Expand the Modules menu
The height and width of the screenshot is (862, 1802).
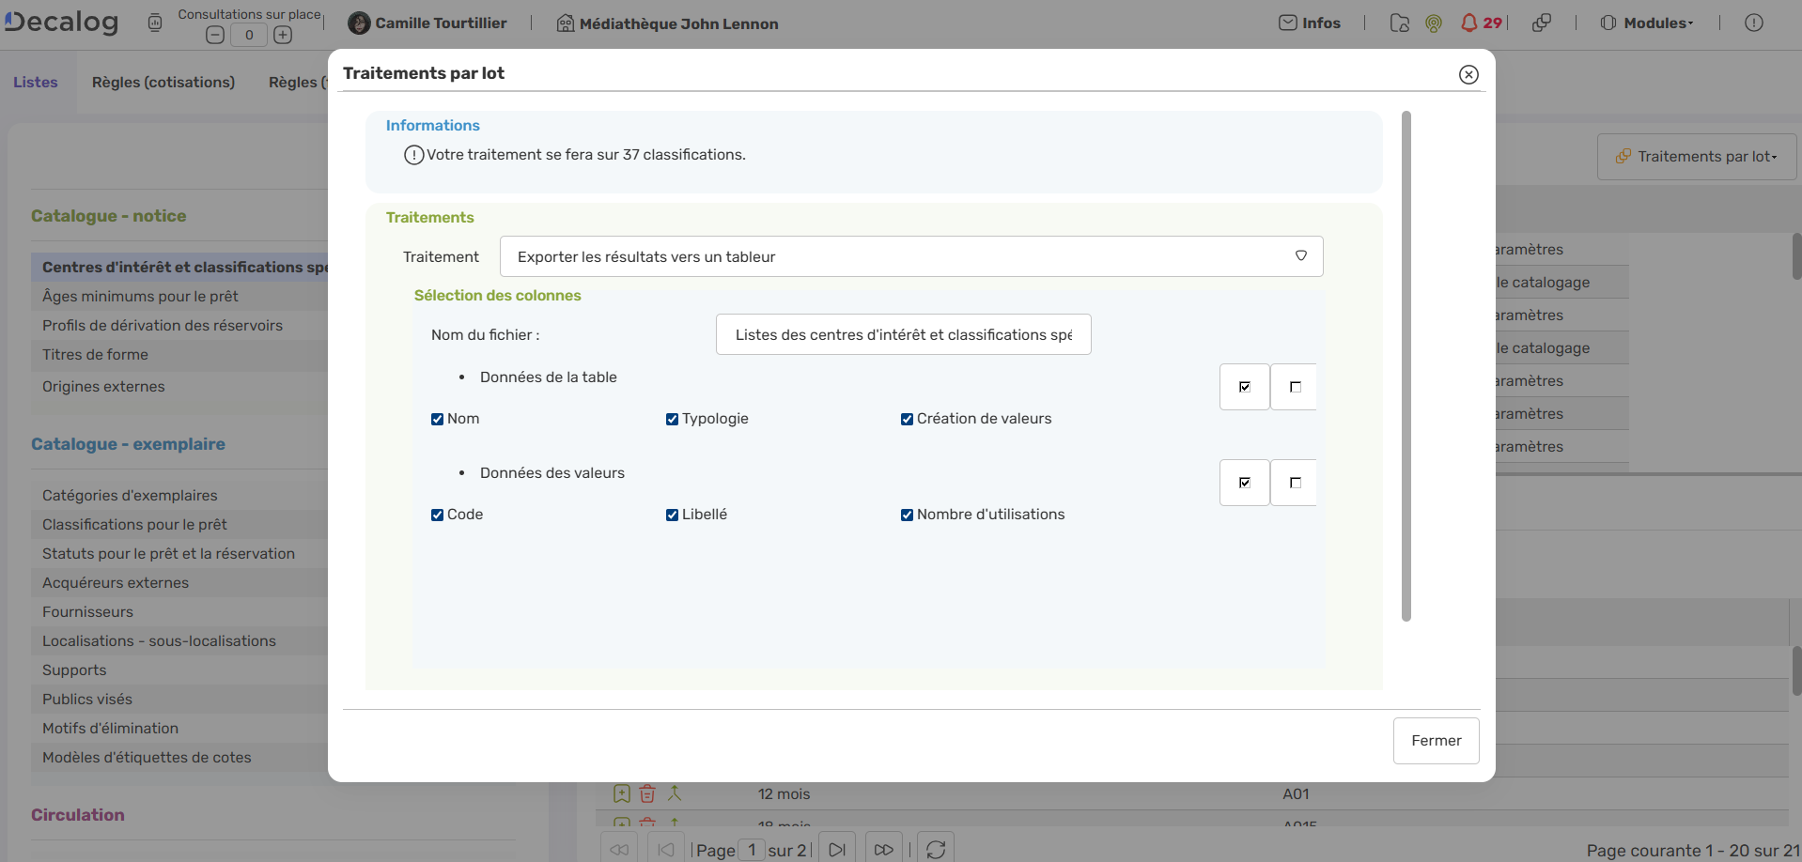pyautogui.click(x=1647, y=23)
